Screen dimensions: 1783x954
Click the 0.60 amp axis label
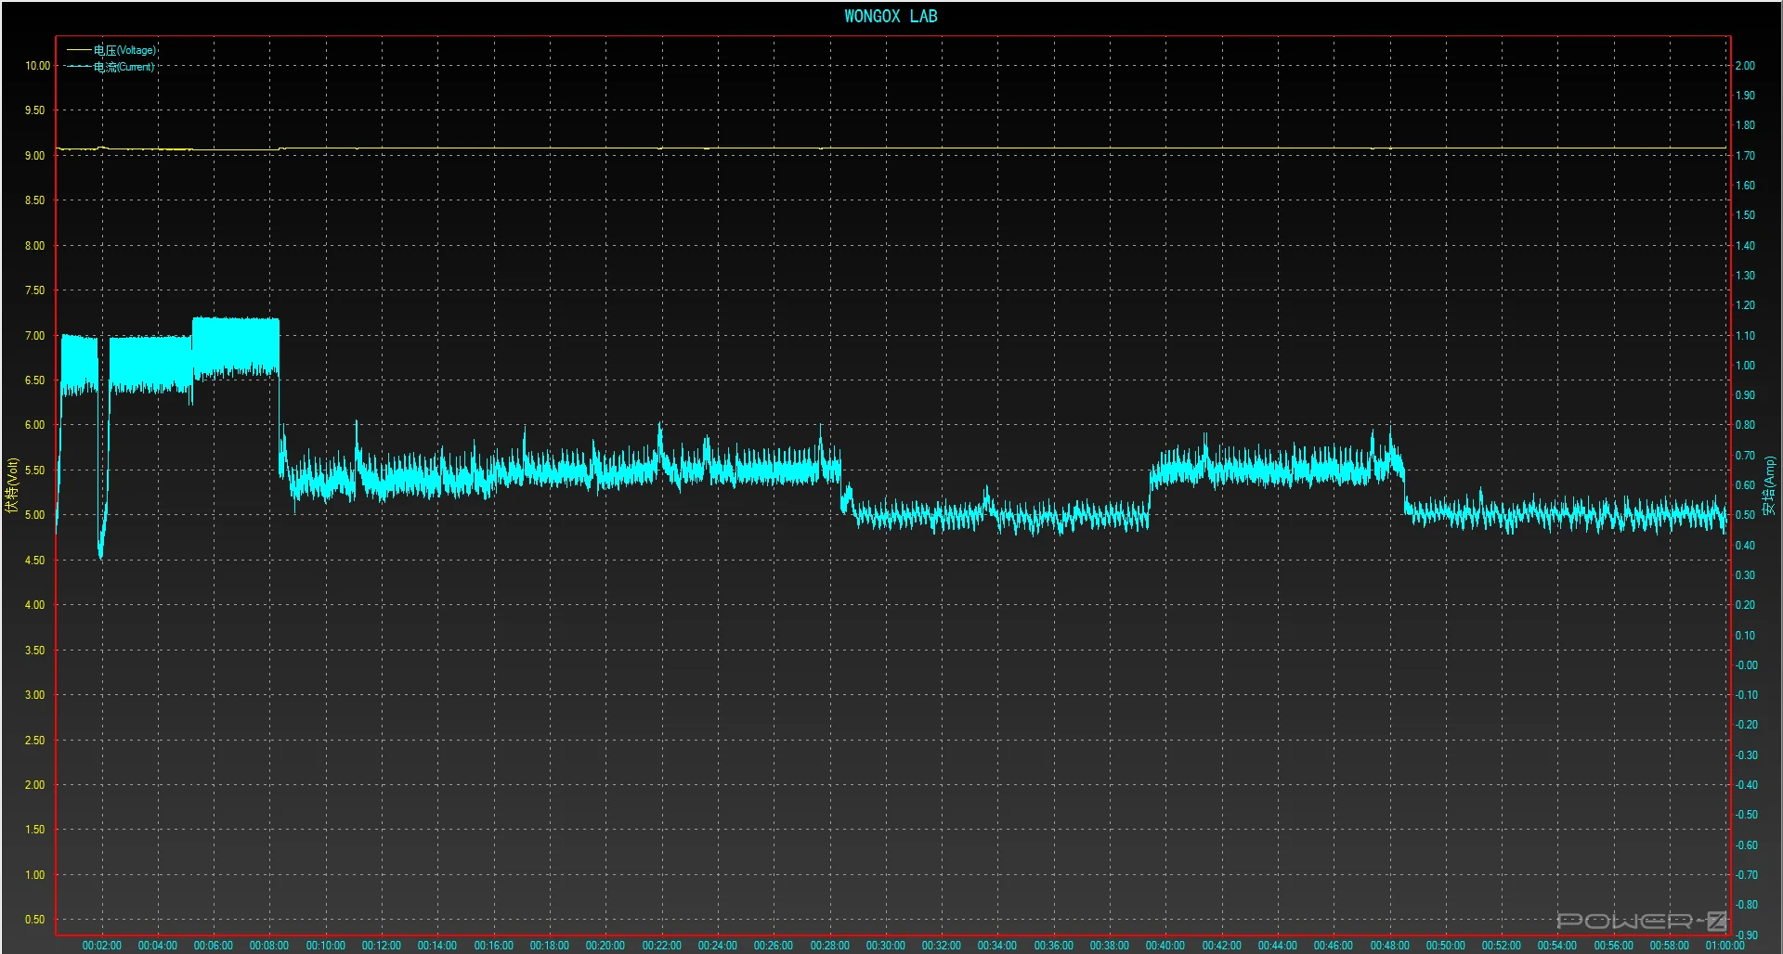coord(1746,485)
